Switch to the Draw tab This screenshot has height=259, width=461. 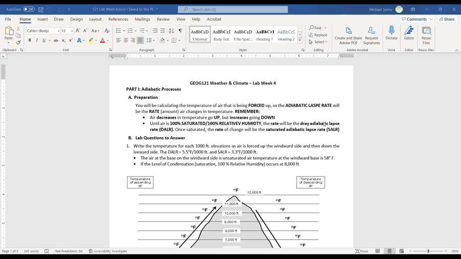[59, 19]
